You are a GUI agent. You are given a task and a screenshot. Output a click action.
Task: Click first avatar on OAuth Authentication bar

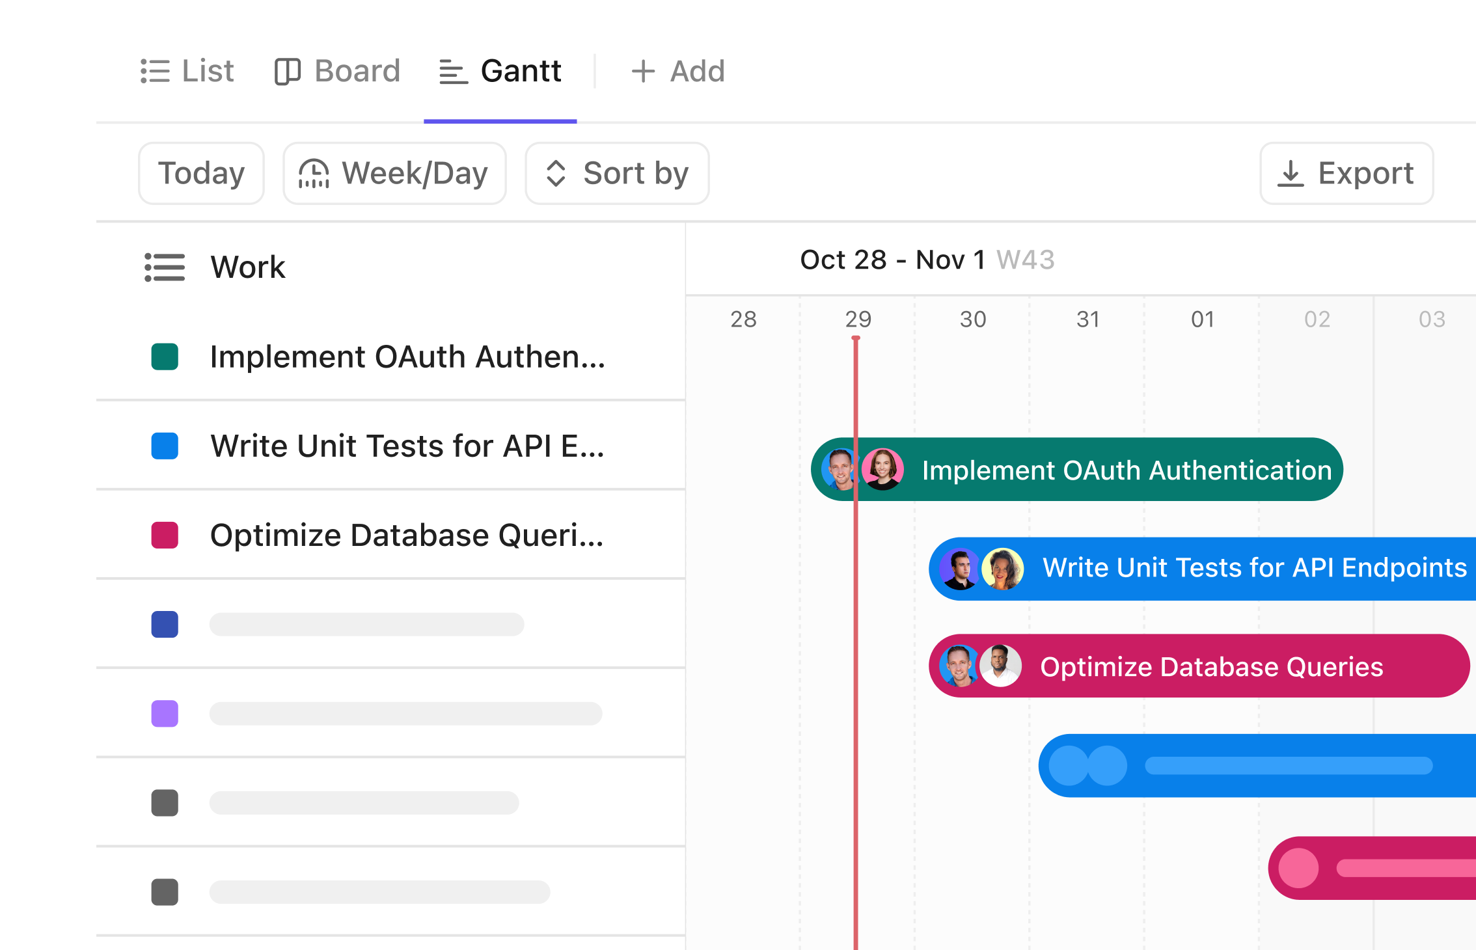840,470
